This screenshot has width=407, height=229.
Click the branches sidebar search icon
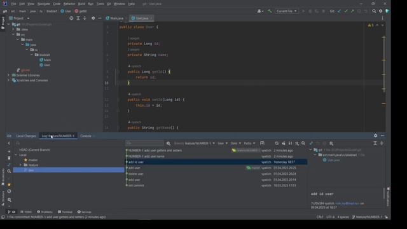coord(9,171)
